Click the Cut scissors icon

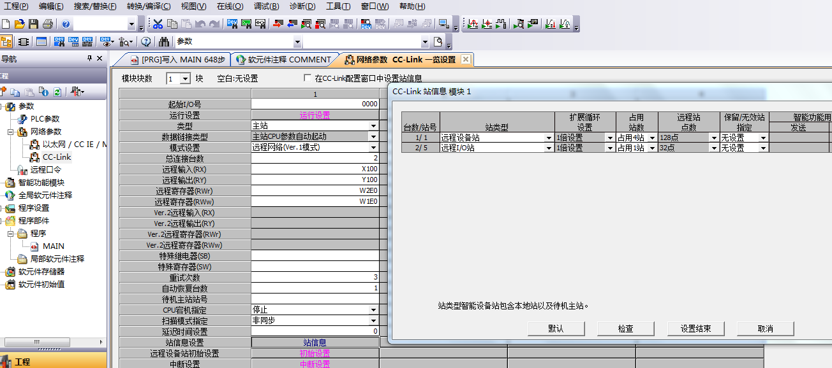158,24
